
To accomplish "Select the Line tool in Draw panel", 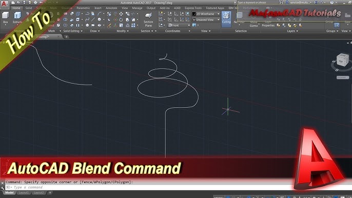I will pyautogui.click(x=93, y=20).
